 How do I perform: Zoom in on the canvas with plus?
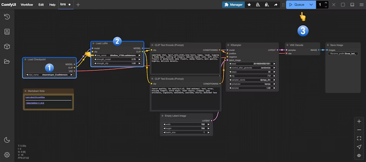point(359,121)
